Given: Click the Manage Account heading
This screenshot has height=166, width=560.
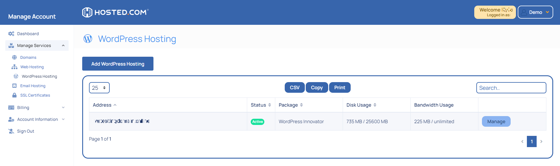Looking at the screenshot, I should click(32, 17).
